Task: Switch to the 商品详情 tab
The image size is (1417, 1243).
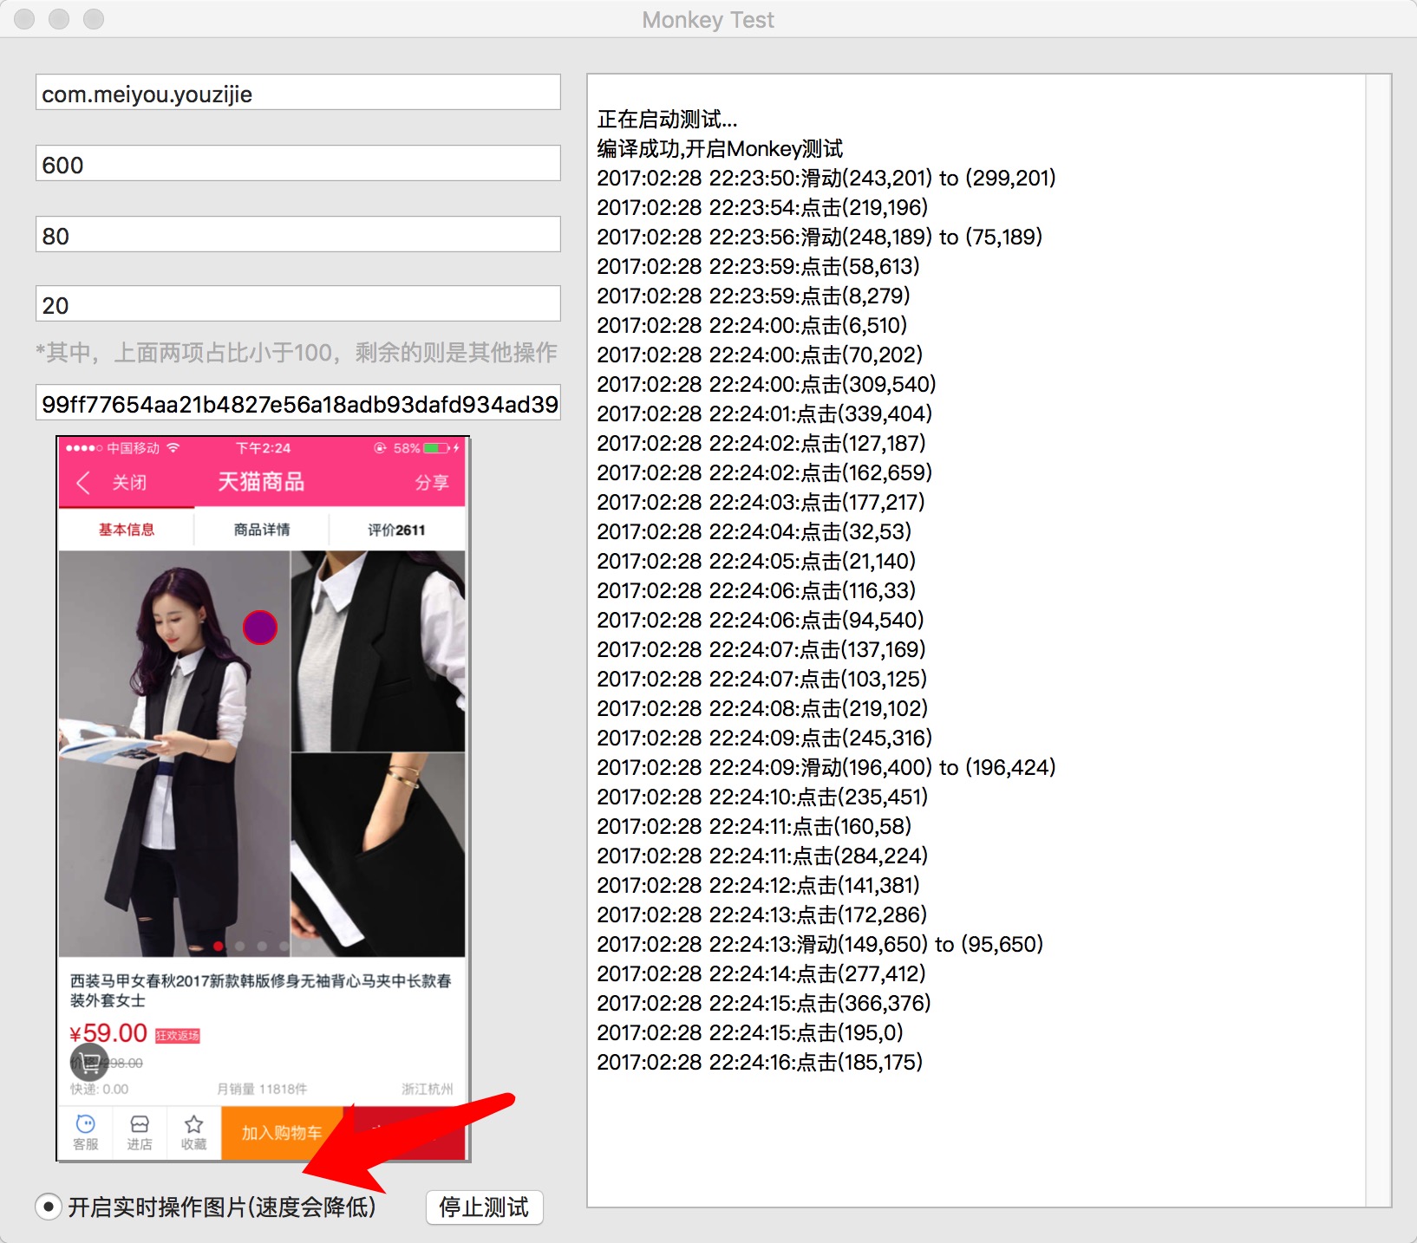Action: [x=262, y=530]
